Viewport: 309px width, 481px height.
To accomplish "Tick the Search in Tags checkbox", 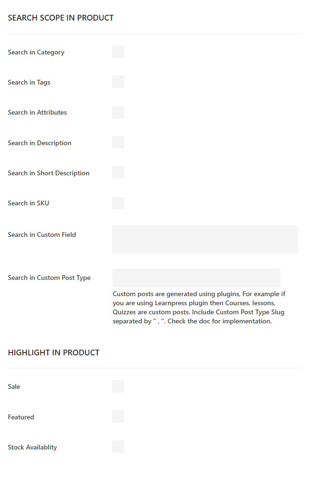I will 118,82.
